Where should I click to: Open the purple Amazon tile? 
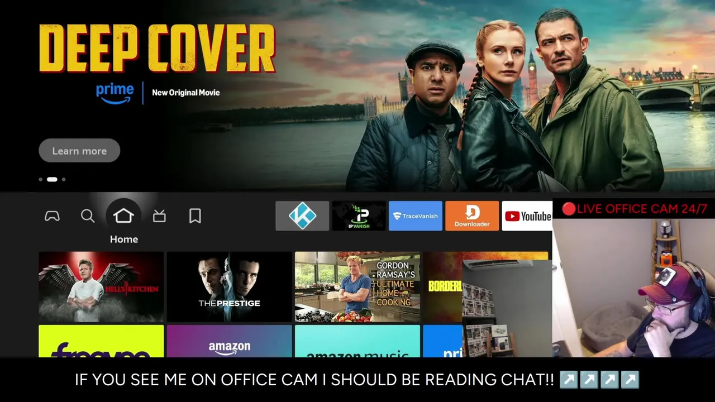(229, 341)
